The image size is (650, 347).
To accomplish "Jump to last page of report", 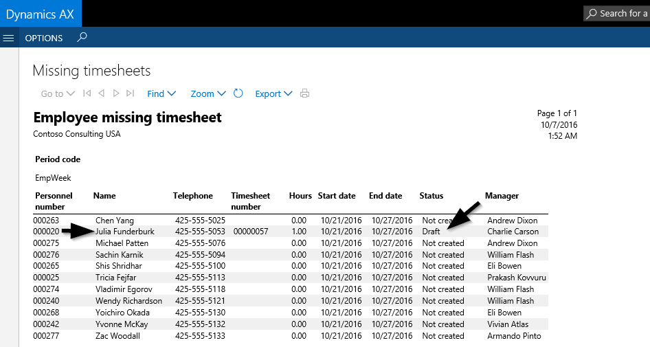I will [x=131, y=93].
